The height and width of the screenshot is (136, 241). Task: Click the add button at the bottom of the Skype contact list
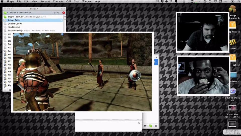(5, 90)
